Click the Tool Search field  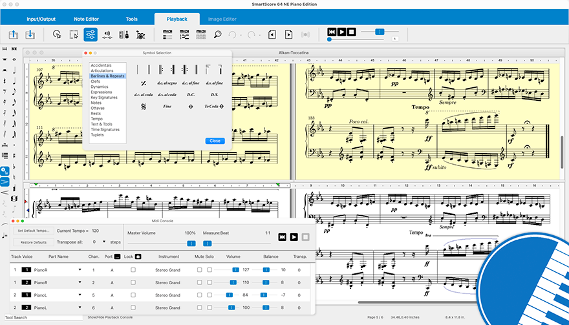click(43, 317)
